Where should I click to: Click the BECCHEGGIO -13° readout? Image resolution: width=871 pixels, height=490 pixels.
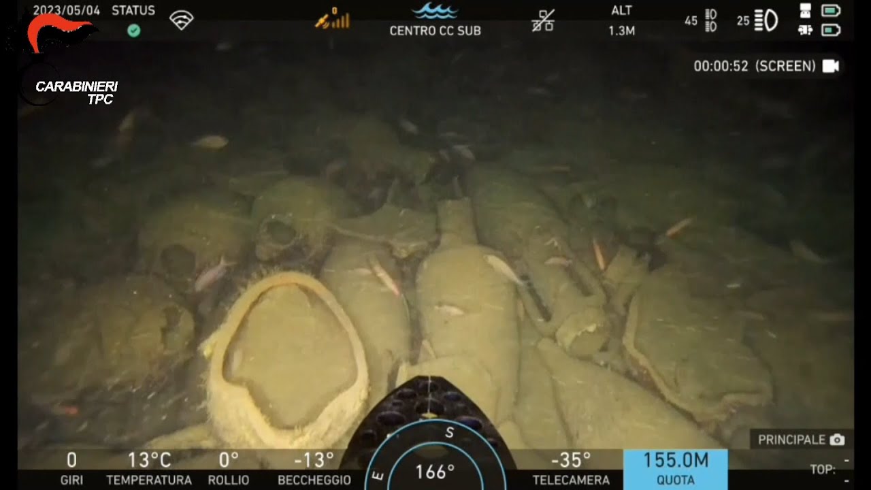pos(314,469)
